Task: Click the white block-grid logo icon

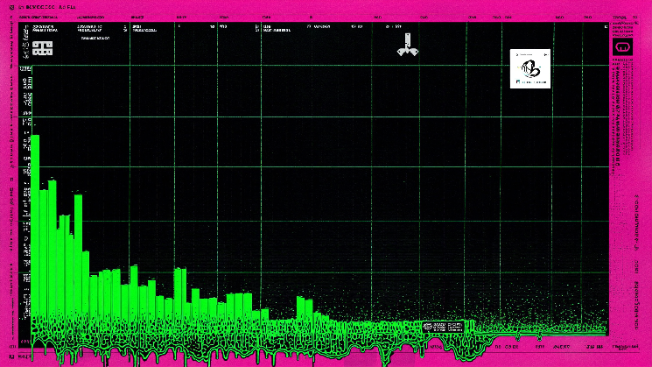Action: [42, 48]
